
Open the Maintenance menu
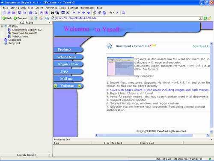pos(87,8)
